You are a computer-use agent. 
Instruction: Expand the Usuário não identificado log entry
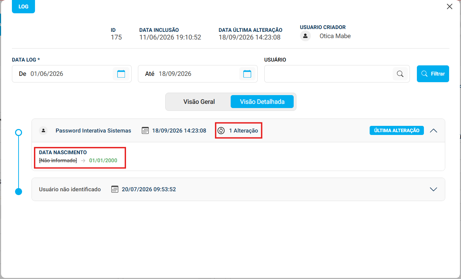click(433, 189)
